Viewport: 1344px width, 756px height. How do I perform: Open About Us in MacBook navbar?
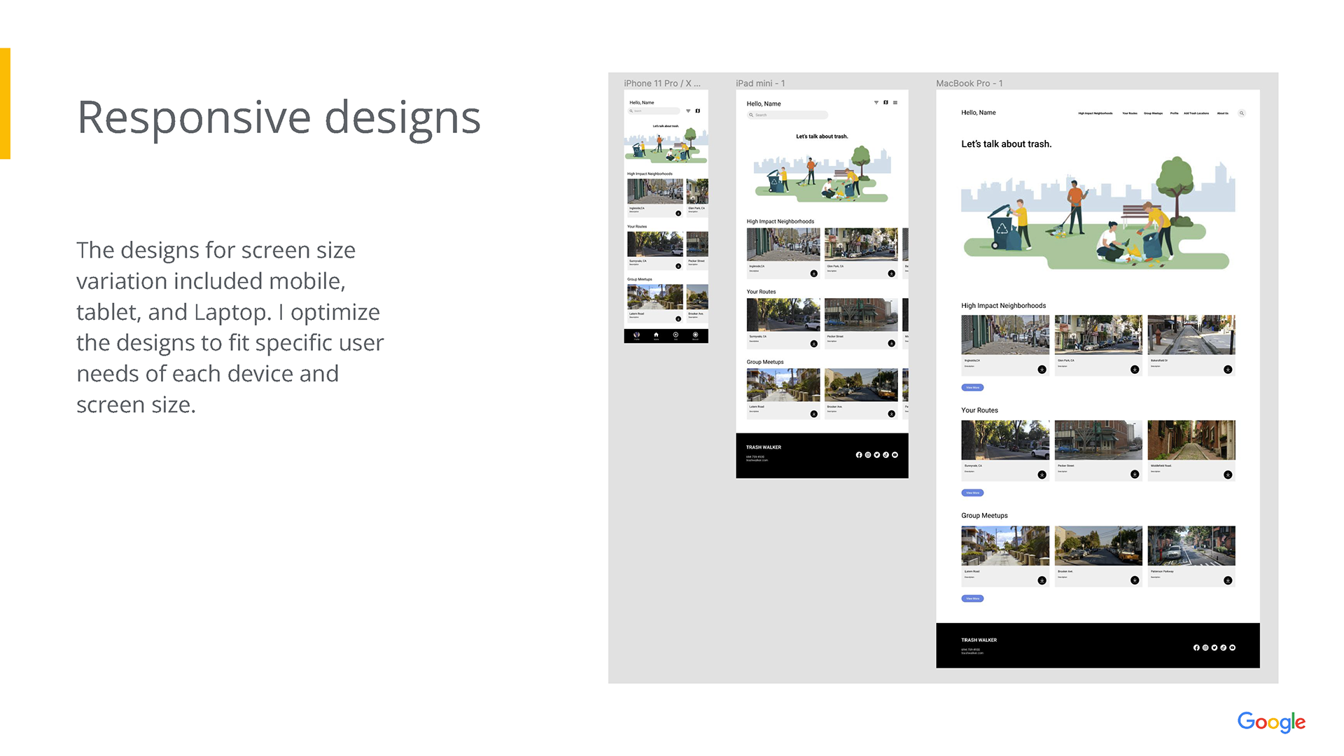tap(1222, 113)
